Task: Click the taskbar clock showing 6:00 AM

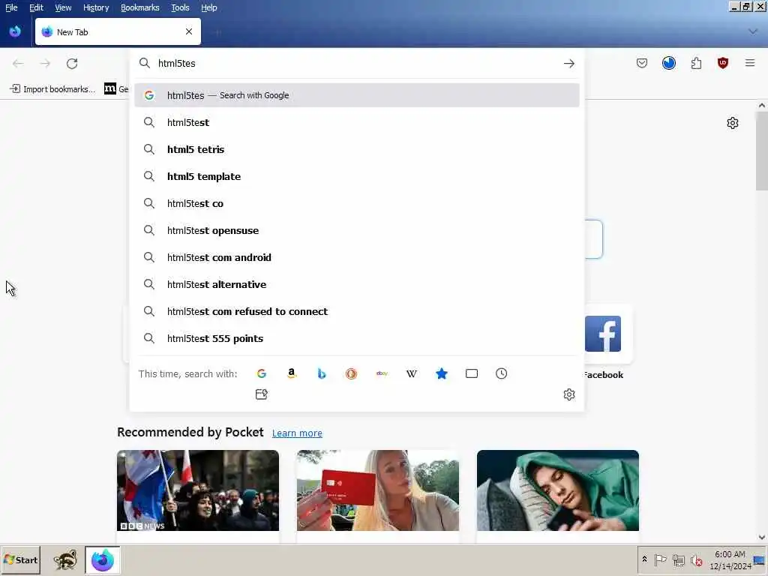Action: pos(730,559)
